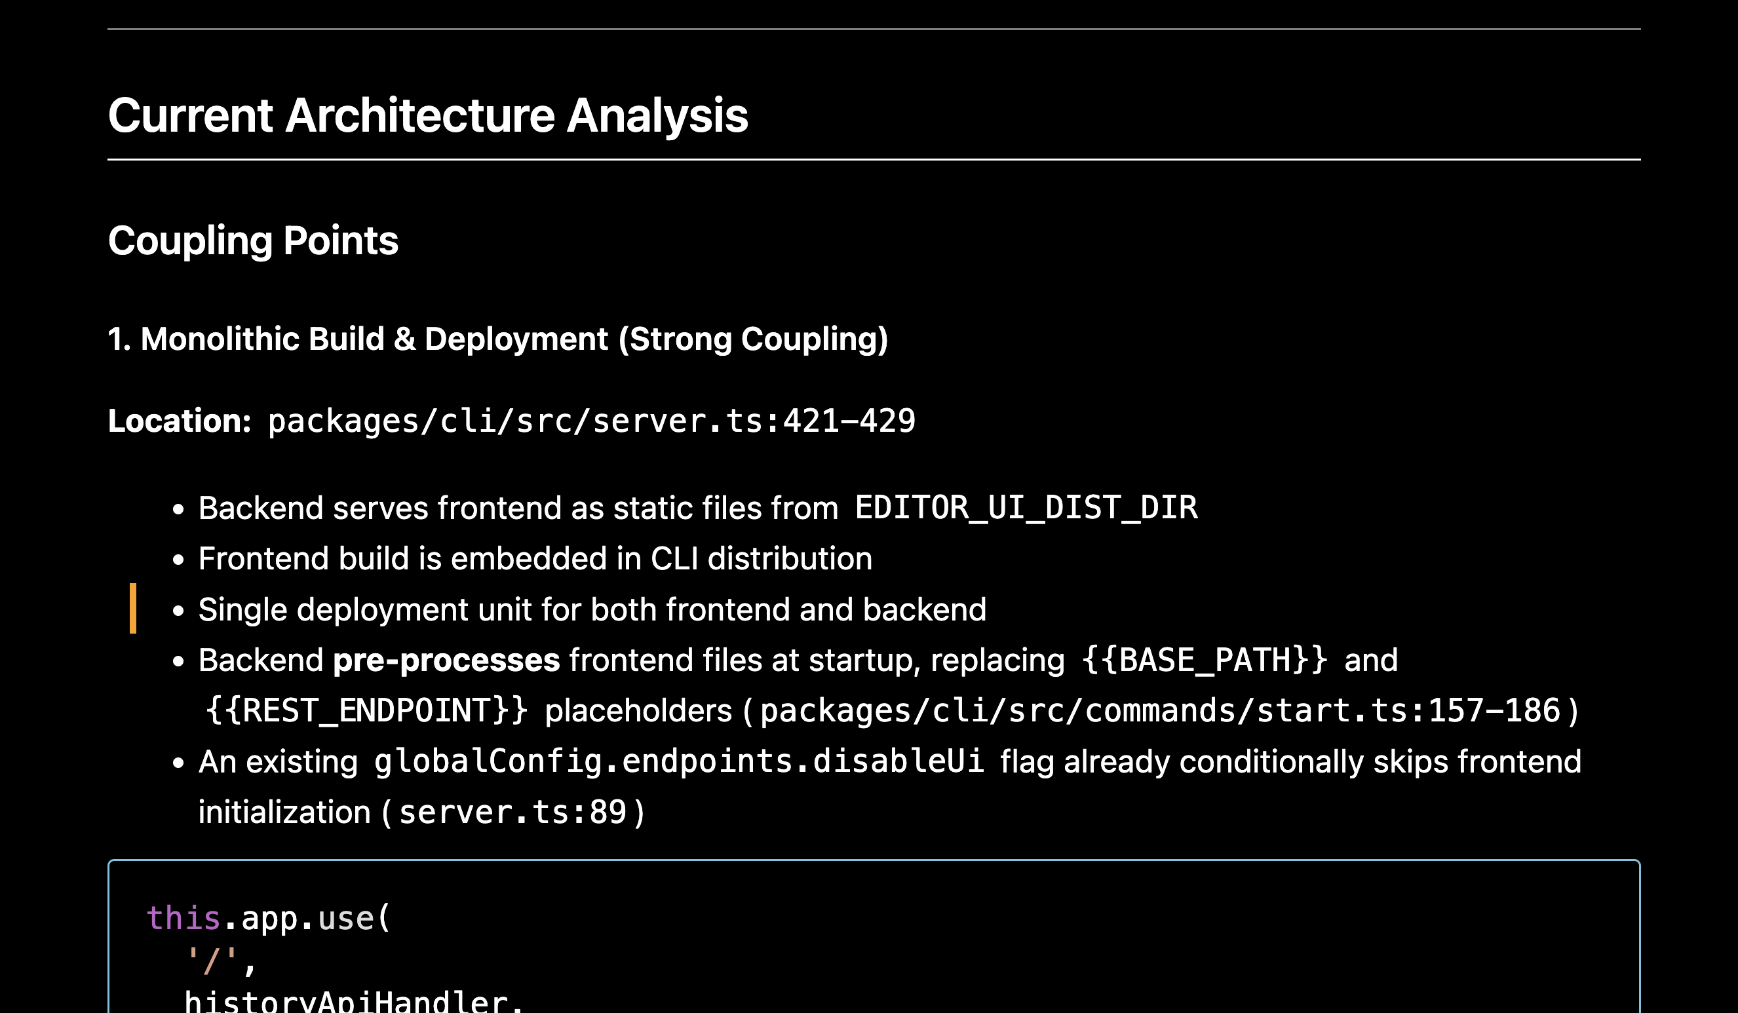
Task: Click the "Backend serves frontend" bullet text
Action: pyautogui.click(x=517, y=508)
